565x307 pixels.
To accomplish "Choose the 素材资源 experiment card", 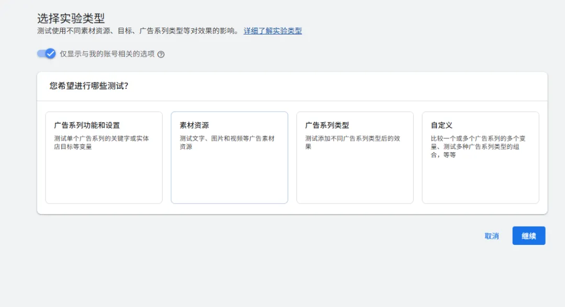I will tap(230, 158).
